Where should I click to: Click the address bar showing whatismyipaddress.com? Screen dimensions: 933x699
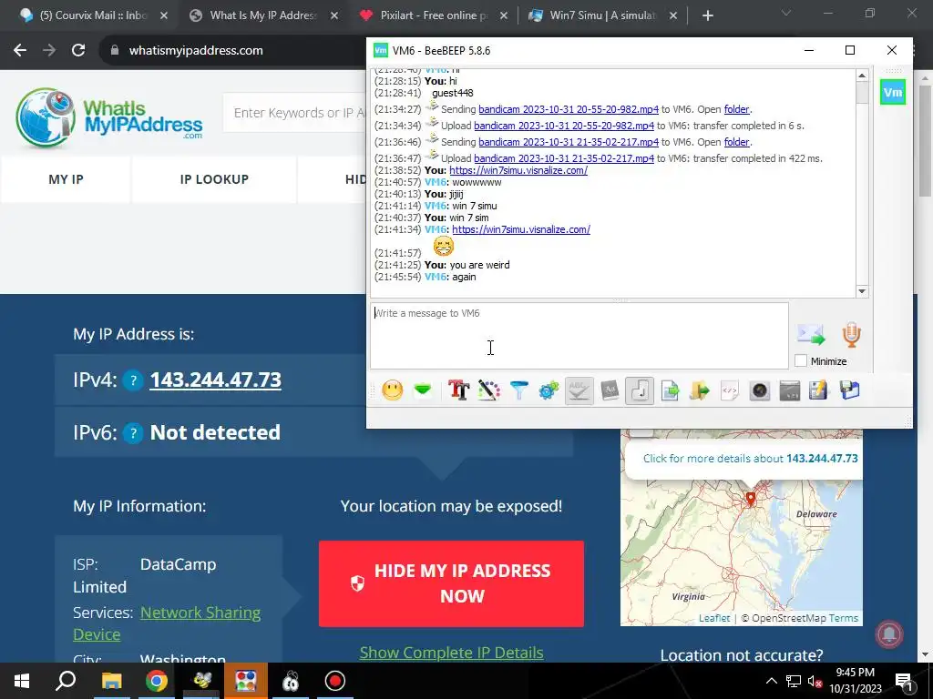pyautogui.click(x=196, y=51)
